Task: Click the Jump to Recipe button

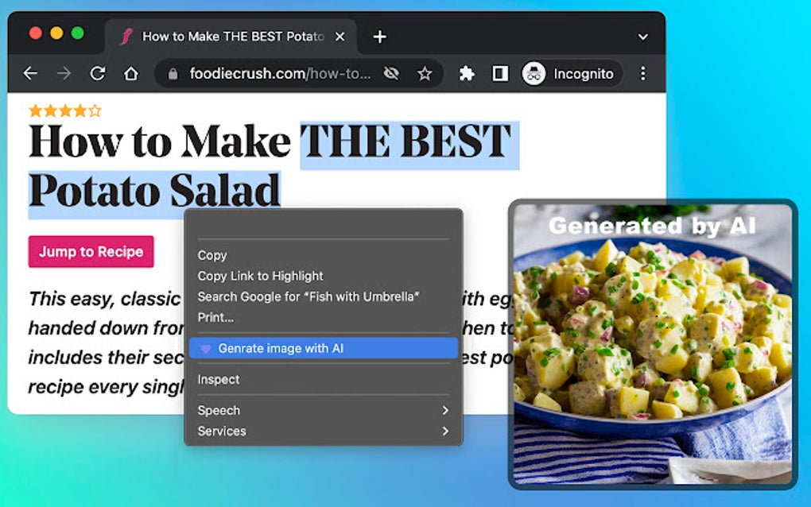Action: coord(91,252)
